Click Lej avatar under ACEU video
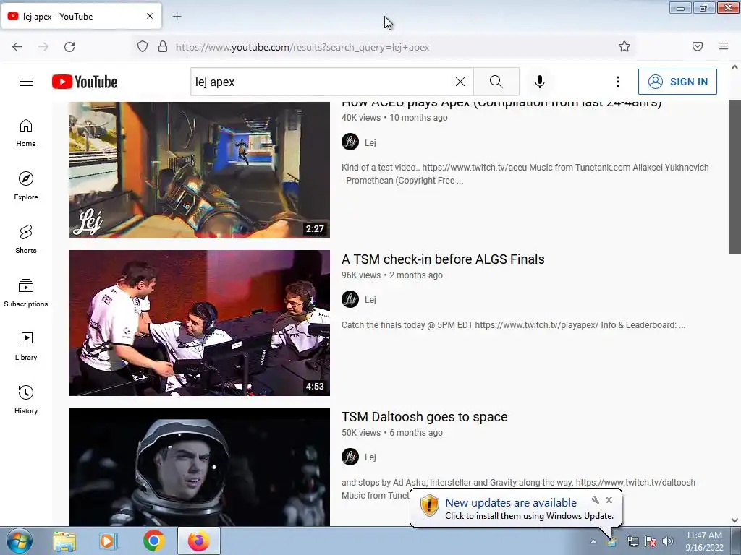Image resolution: width=741 pixels, height=555 pixels. 350,142
